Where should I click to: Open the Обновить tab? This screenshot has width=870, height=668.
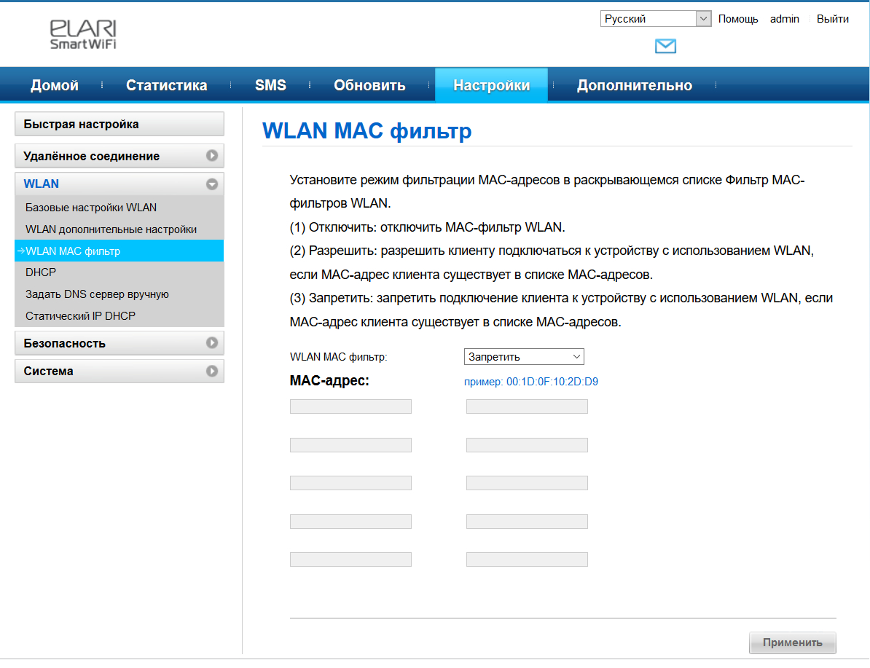click(369, 85)
